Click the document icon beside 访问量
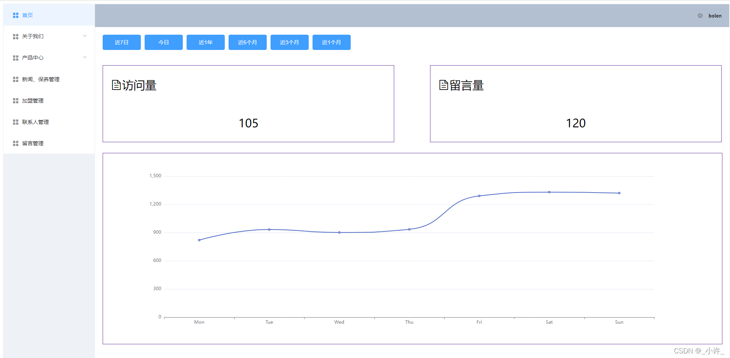This screenshot has width=730, height=358. [116, 85]
